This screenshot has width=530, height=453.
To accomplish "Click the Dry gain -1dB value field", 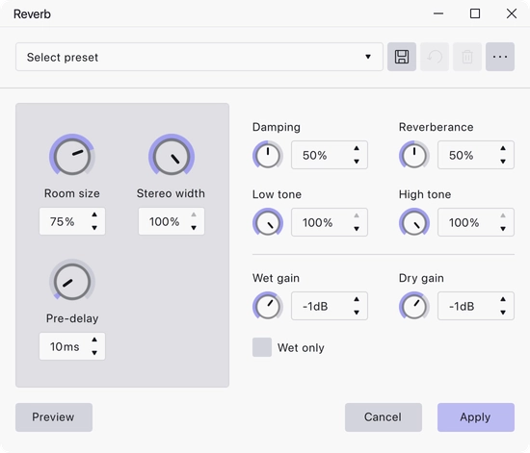I will click(476, 306).
